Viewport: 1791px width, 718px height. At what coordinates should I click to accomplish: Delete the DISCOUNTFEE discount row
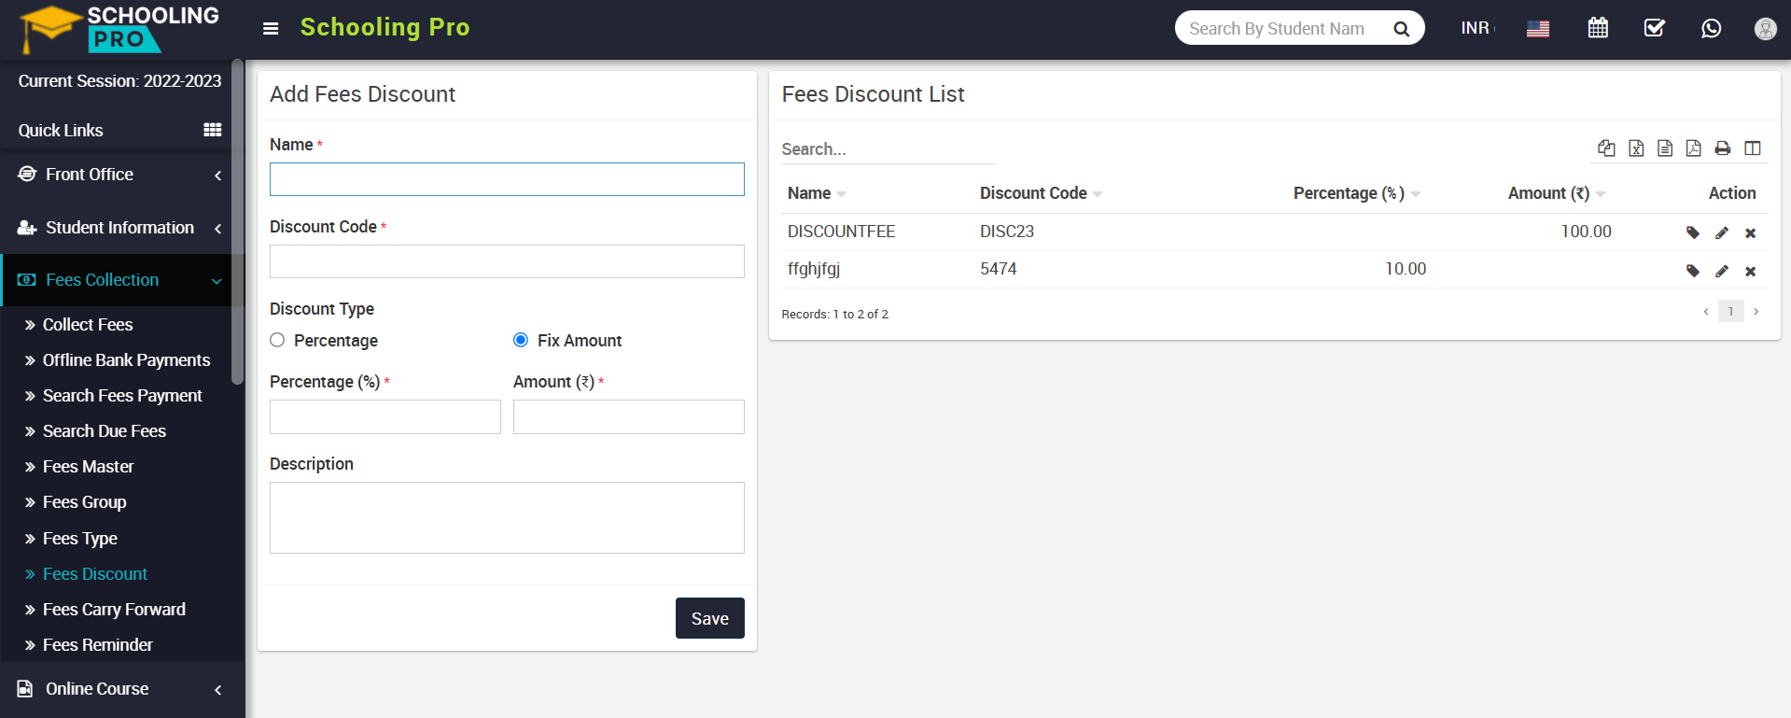point(1751,233)
